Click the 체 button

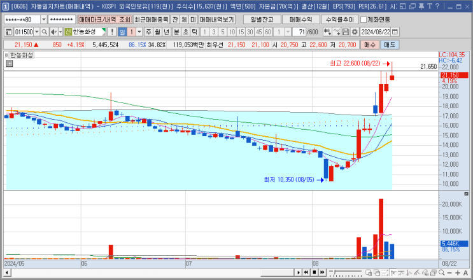pyautogui.click(x=184, y=20)
